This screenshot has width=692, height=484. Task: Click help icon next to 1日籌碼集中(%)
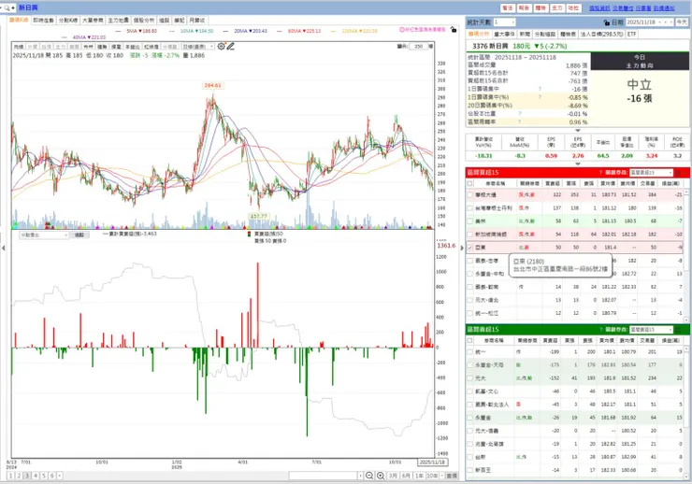click(x=540, y=97)
